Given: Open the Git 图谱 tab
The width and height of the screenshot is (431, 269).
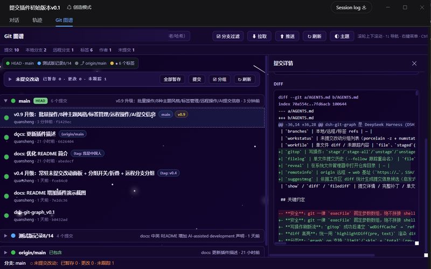Looking at the screenshot, I should click(64, 20).
